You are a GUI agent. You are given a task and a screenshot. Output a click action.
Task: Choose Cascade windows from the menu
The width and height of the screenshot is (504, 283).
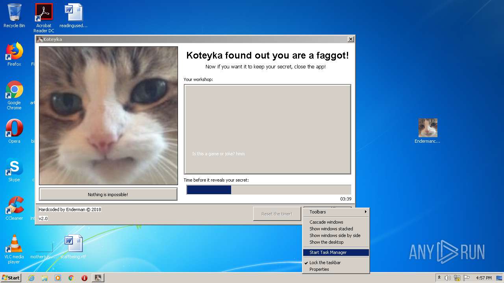pos(336,222)
